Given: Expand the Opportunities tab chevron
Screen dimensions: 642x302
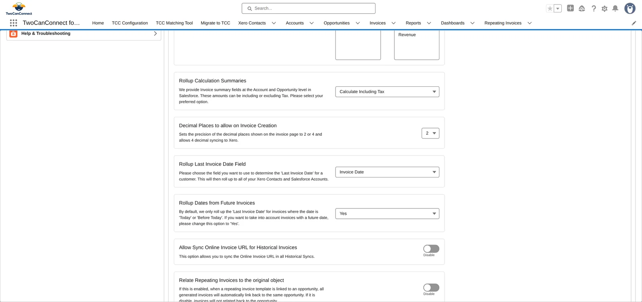Looking at the screenshot, I should pos(358,23).
